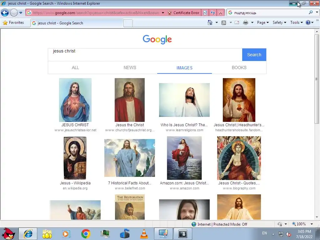
Task: Open the Favorites star button
Action: [x=13, y=22]
